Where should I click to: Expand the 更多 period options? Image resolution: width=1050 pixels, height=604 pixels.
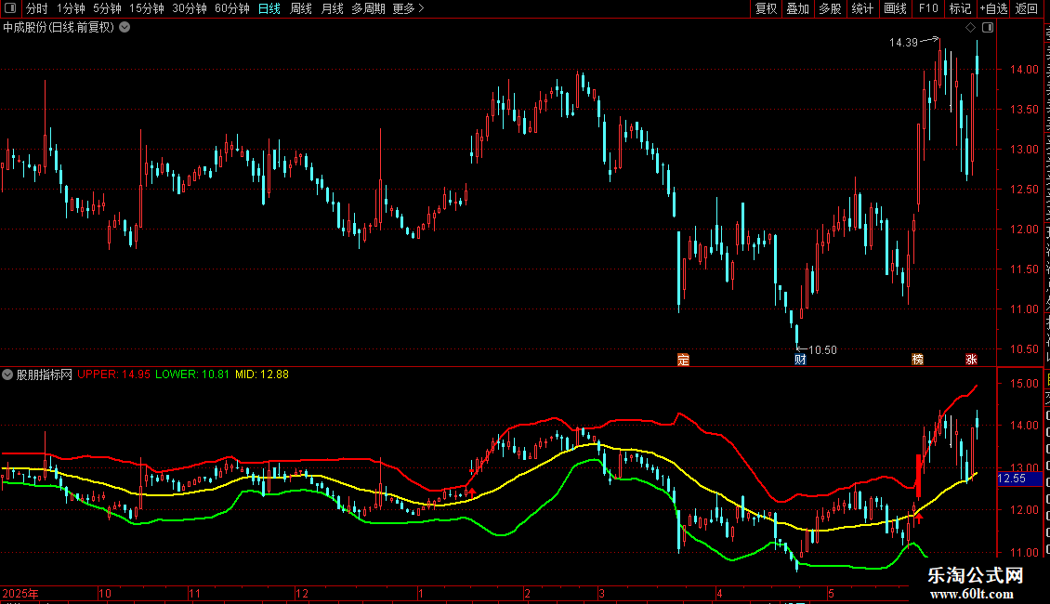pyautogui.click(x=409, y=8)
